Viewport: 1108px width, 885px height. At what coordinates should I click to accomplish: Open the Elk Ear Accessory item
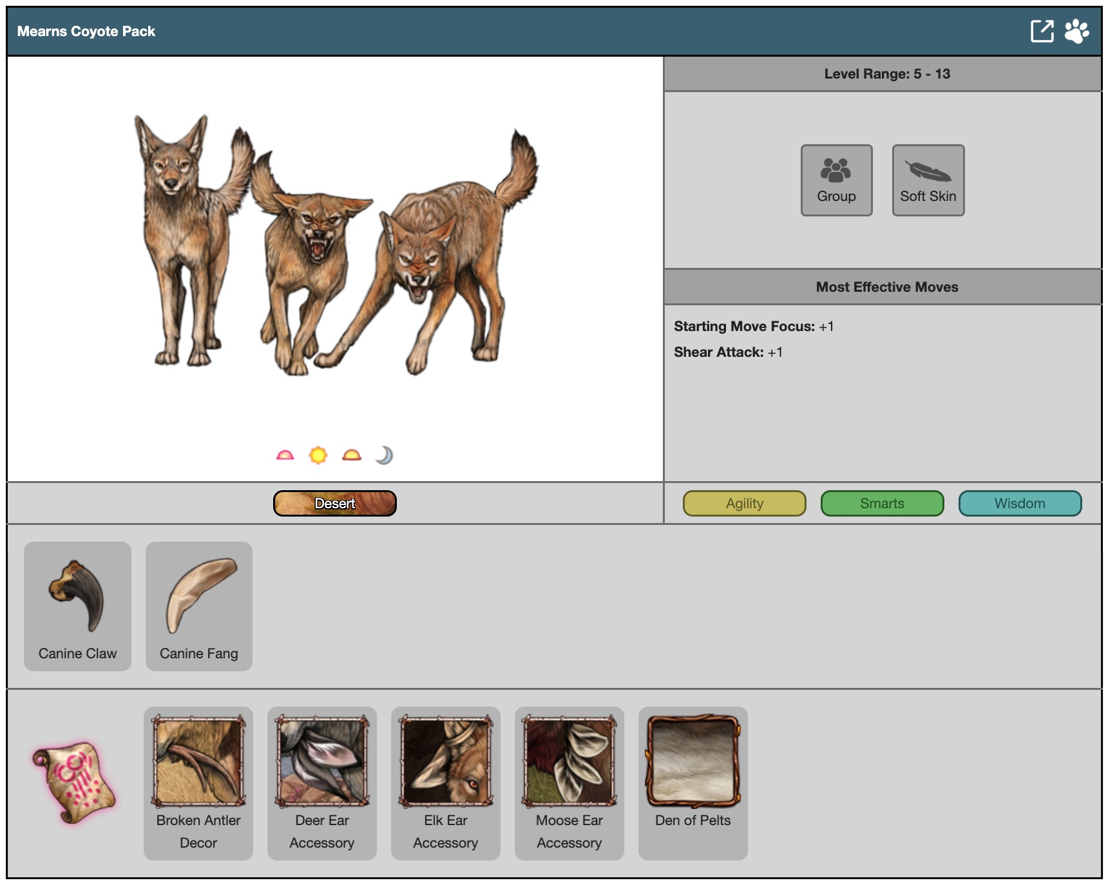pyautogui.click(x=446, y=783)
